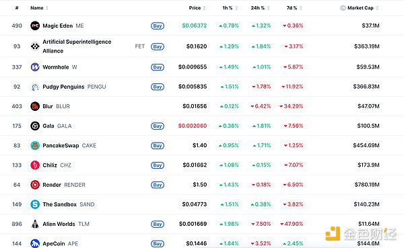Open the Render token logo

35,185
